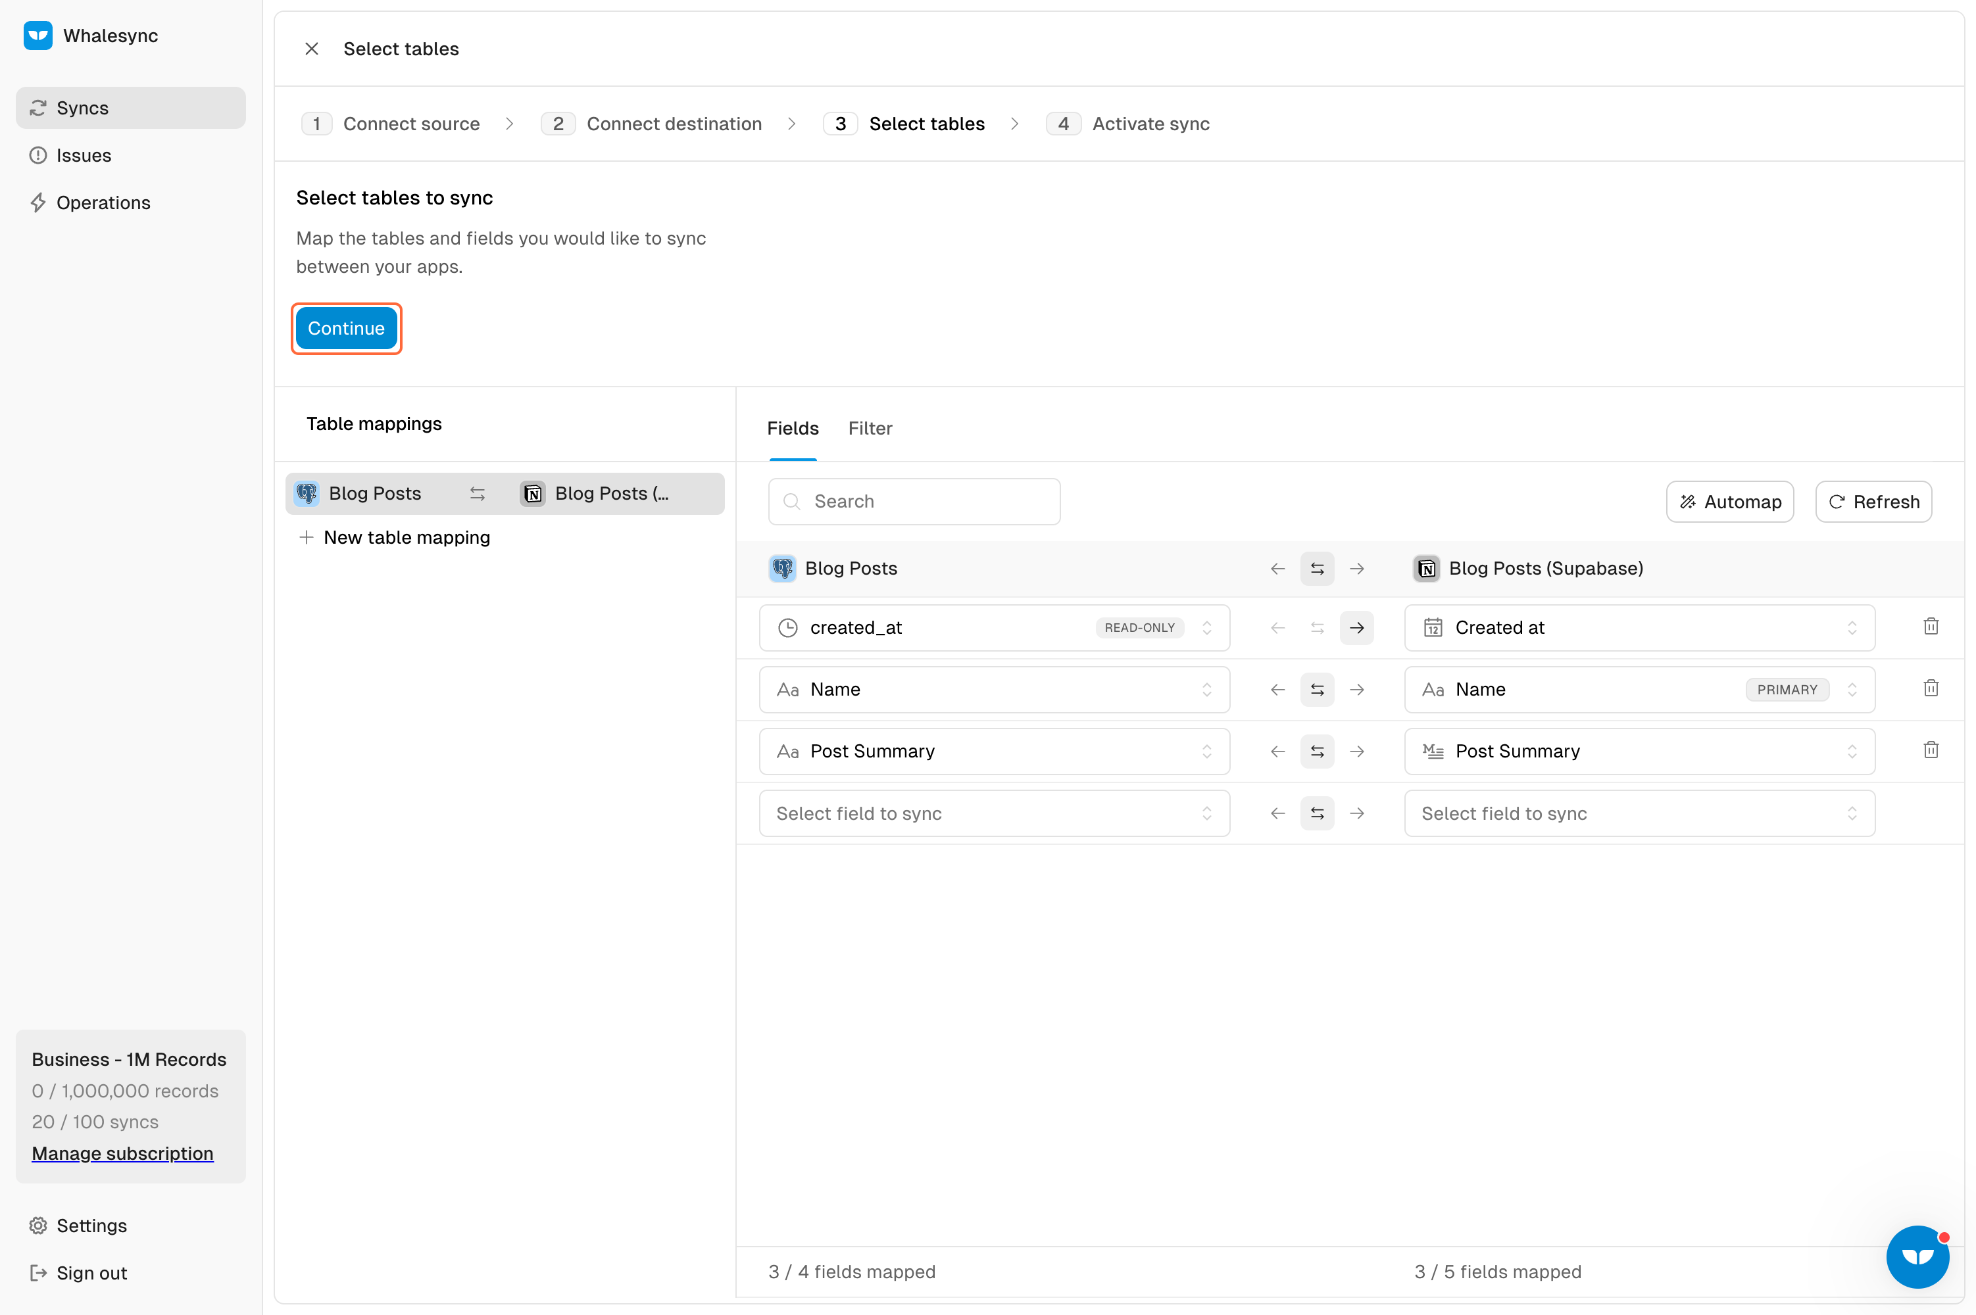Select right-arrow direction for Post Summary row
Image resolution: width=1976 pixels, height=1315 pixels.
1357,752
